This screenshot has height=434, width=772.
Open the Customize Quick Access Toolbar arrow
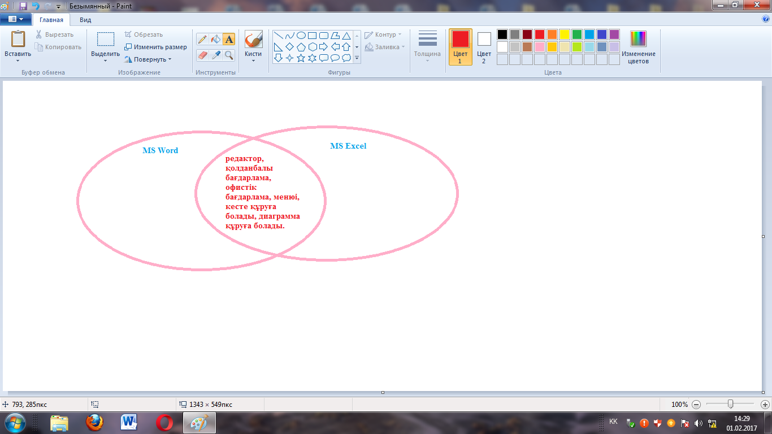coord(58,6)
